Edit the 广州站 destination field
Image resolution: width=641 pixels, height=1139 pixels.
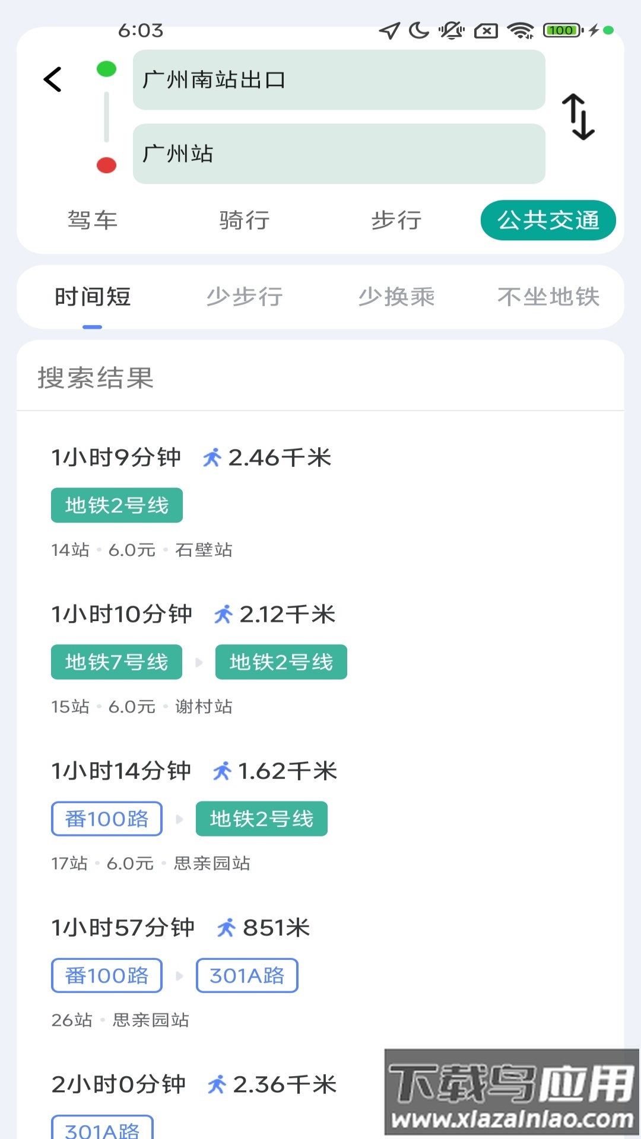[x=338, y=154]
